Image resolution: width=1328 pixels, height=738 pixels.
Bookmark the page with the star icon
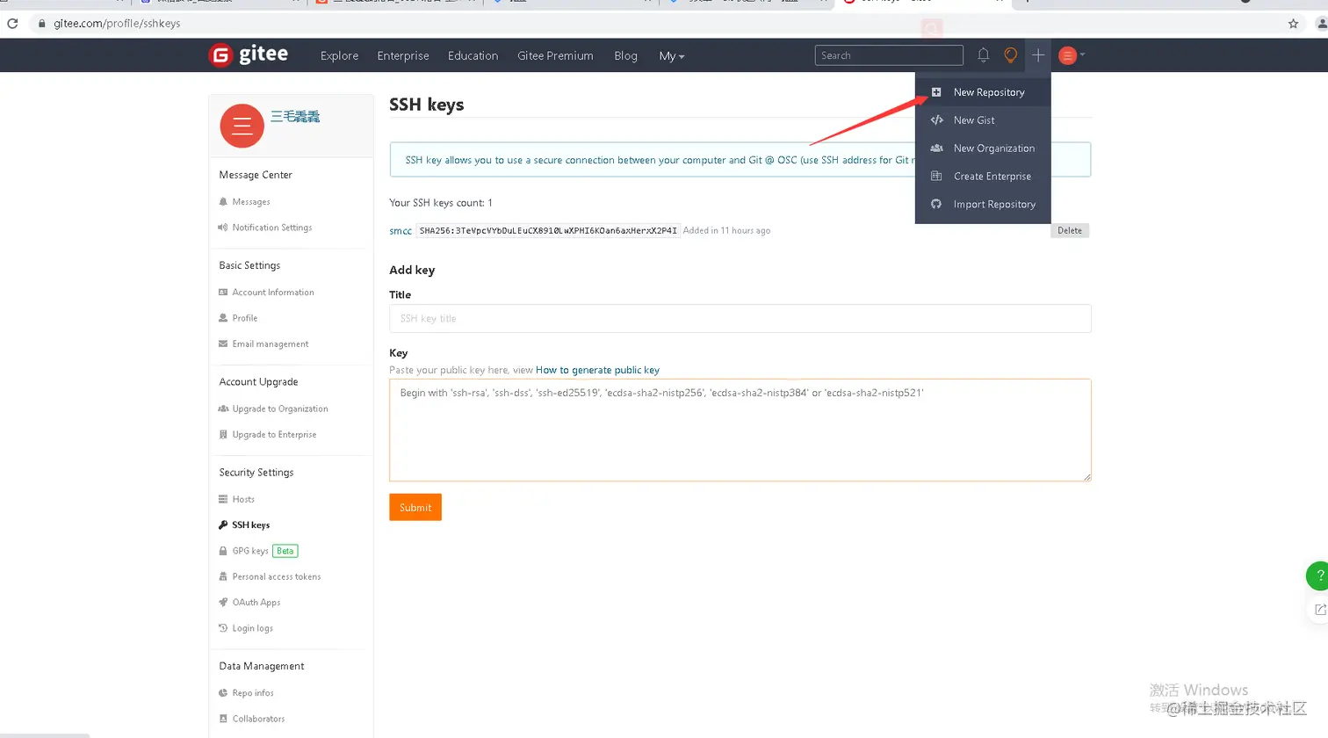[x=1293, y=24]
